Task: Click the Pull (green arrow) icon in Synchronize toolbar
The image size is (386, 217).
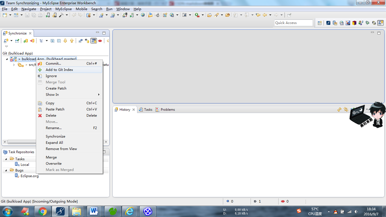Action: (25, 41)
